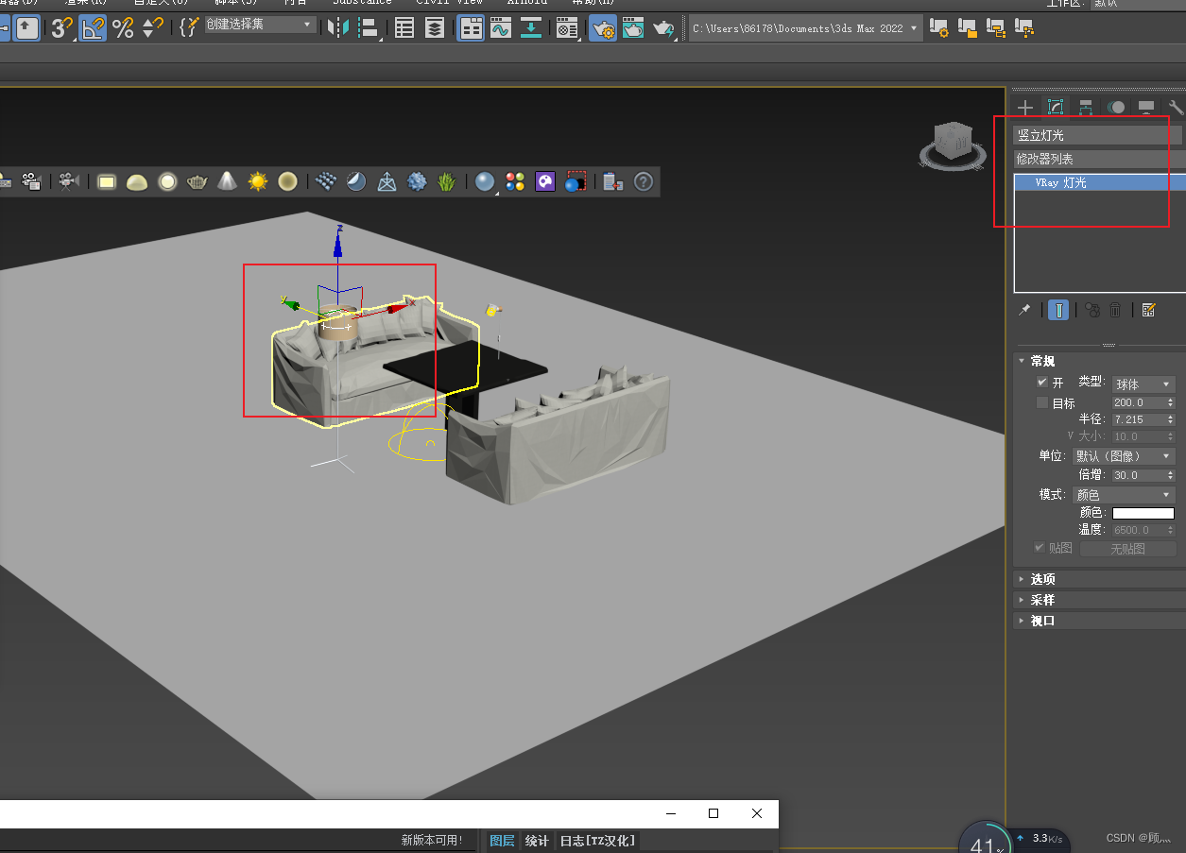The width and height of the screenshot is (1186, 853).
Task: Click the white 颜色 color swatch
Action: click(1143, 513)
